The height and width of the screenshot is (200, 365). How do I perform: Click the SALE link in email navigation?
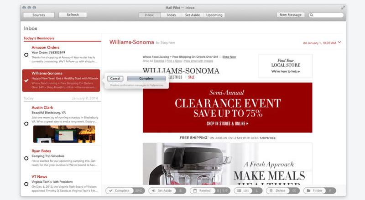click(191, 77)
